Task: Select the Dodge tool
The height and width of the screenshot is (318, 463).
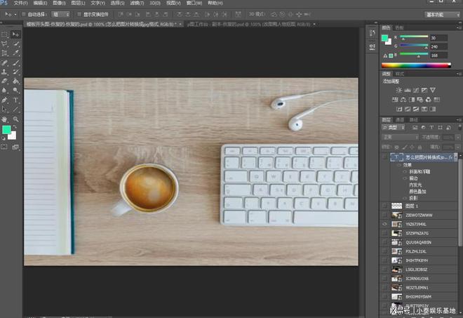Action: point(15,91)
